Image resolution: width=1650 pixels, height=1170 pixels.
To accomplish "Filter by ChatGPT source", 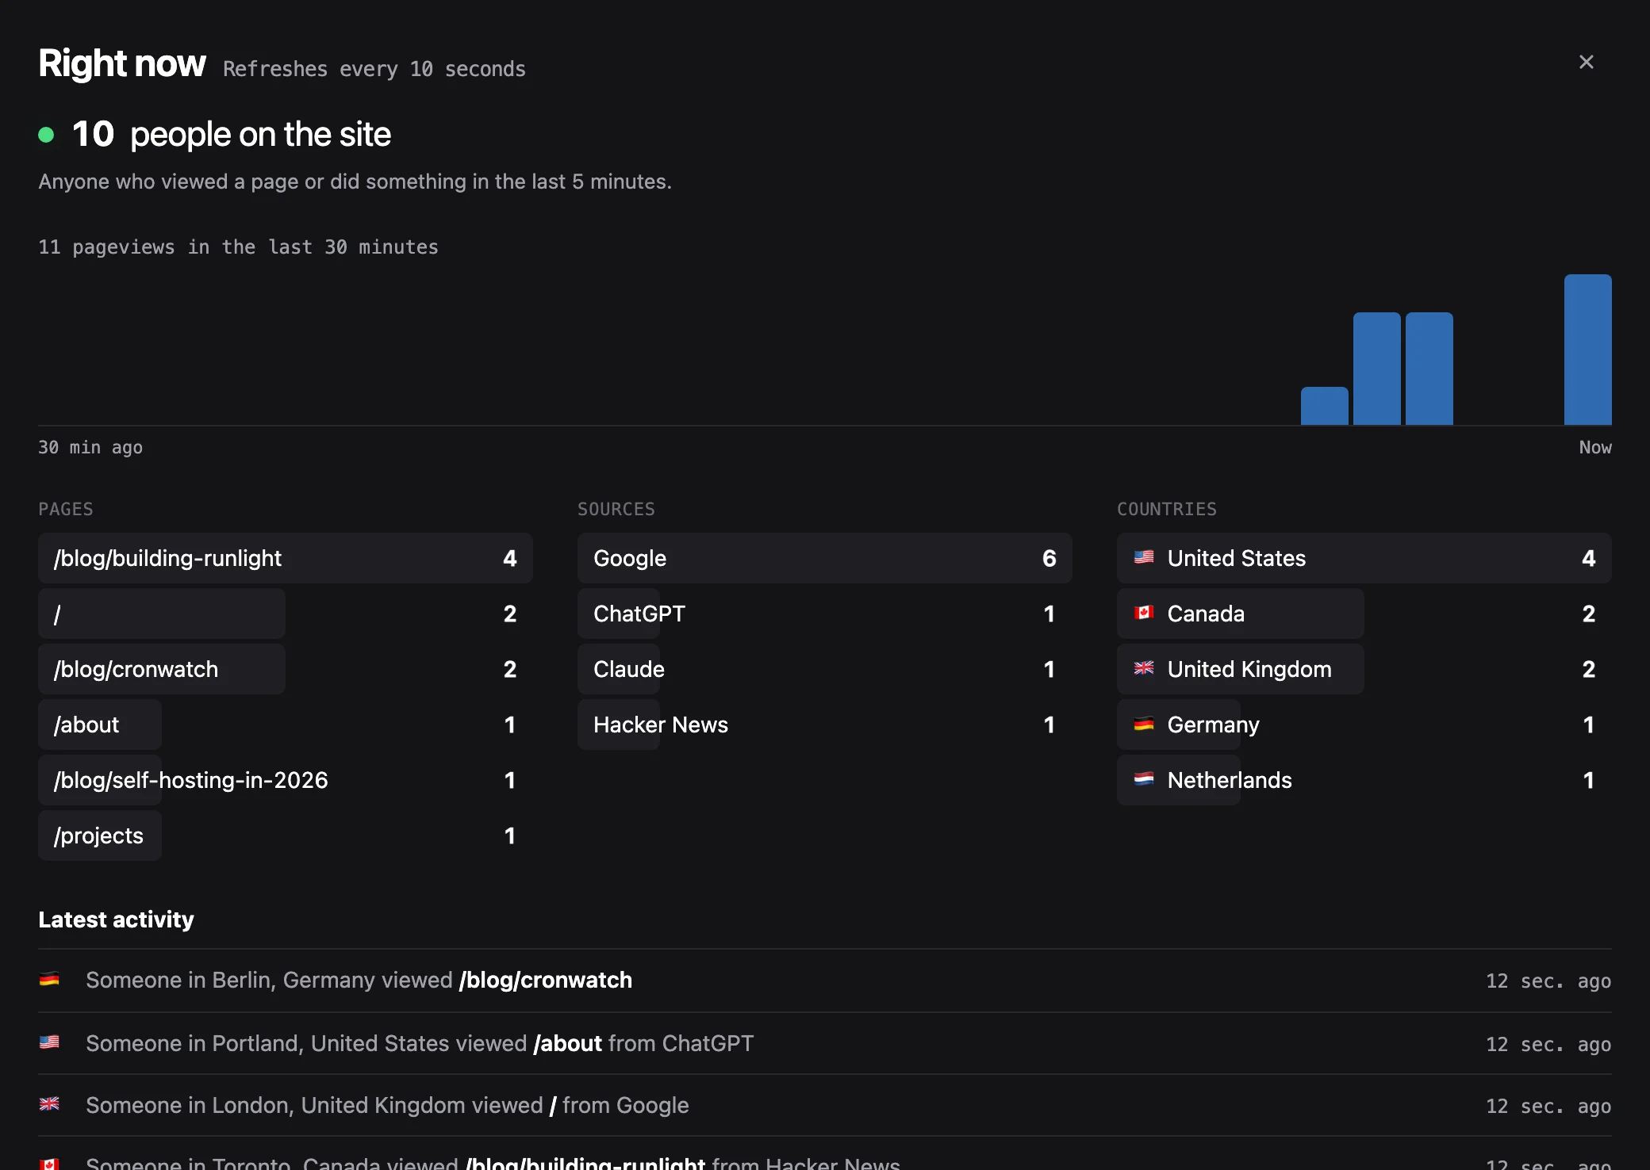I will [825, 614].
